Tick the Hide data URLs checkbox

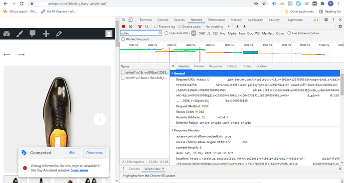tap(167, 33)
